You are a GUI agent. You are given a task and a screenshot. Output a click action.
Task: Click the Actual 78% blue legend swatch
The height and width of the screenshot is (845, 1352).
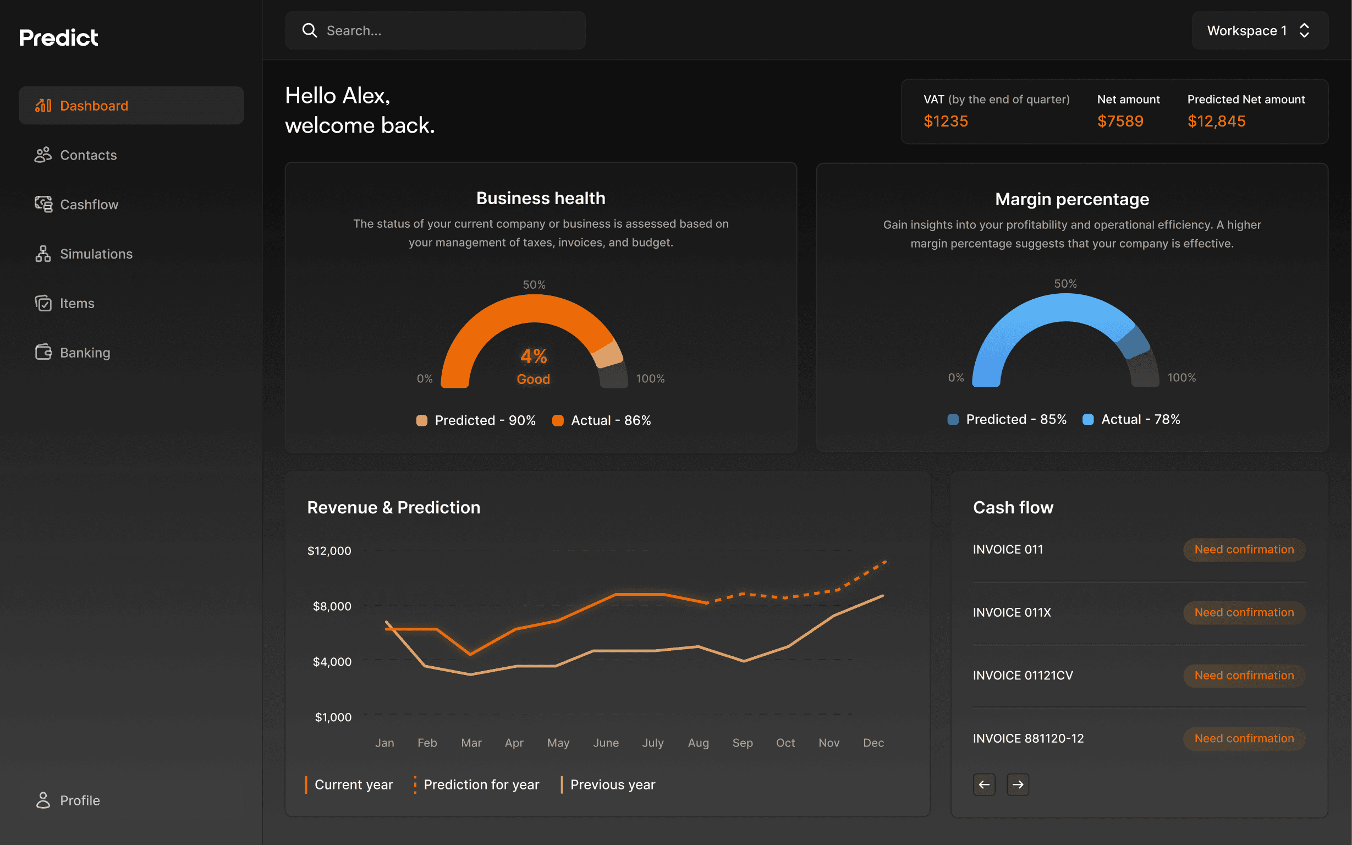point(1088,419)
